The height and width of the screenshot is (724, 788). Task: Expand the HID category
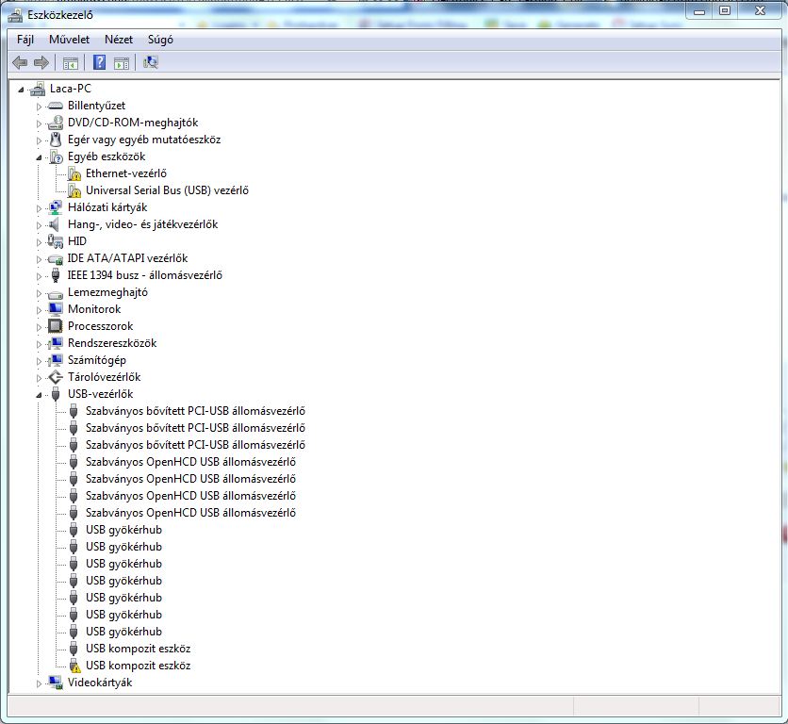point(39,242)
